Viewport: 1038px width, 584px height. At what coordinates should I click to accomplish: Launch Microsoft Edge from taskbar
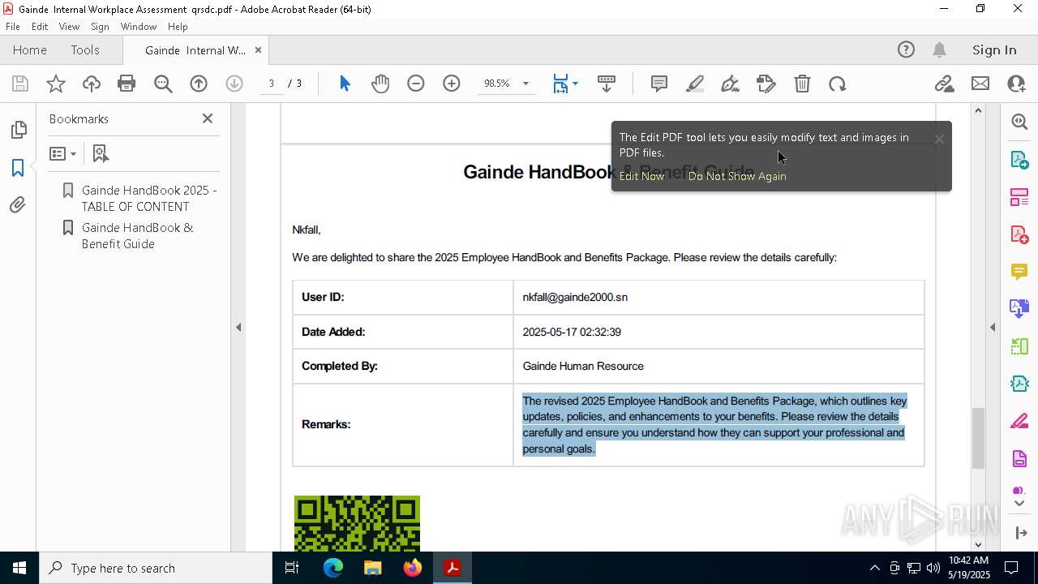coord(333,568)
